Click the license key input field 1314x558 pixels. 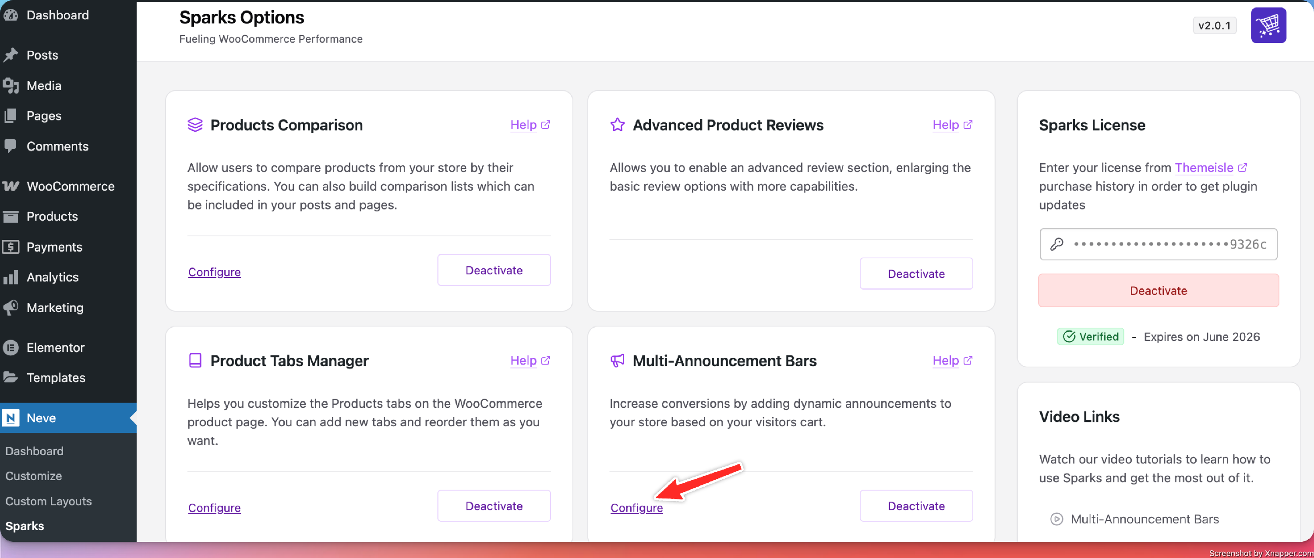1168,244
